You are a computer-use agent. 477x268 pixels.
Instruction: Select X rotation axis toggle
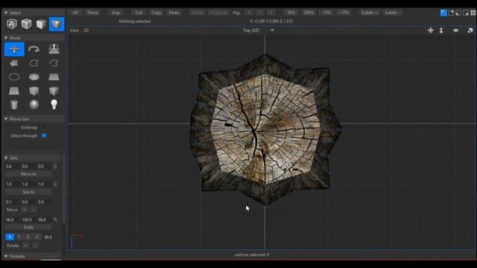pyautogui.click(x=10, y=237)
